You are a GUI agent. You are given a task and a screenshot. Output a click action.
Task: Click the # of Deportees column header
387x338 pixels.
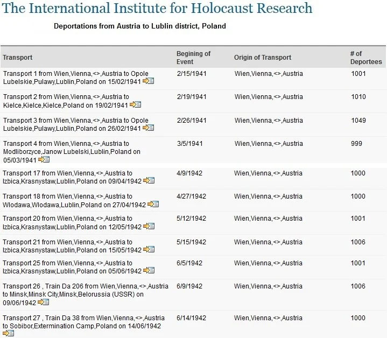click(x=366, y=58)
